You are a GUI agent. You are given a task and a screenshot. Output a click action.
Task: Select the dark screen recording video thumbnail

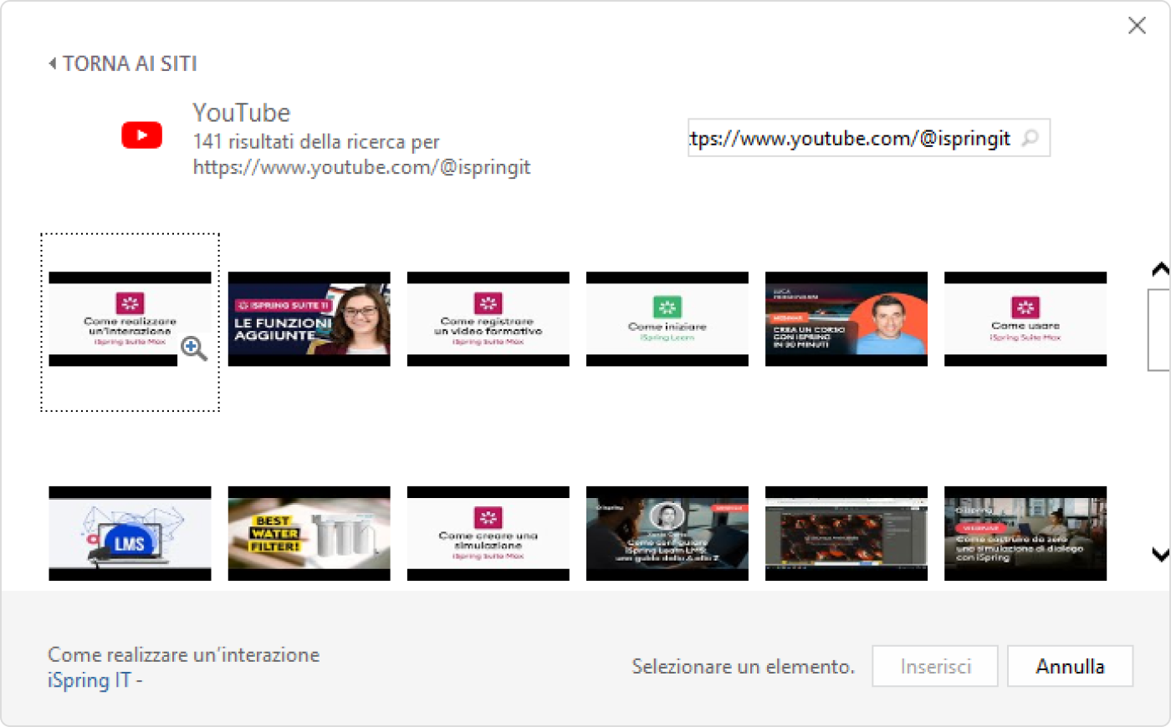pyautogui.click(x=846, y=533)
